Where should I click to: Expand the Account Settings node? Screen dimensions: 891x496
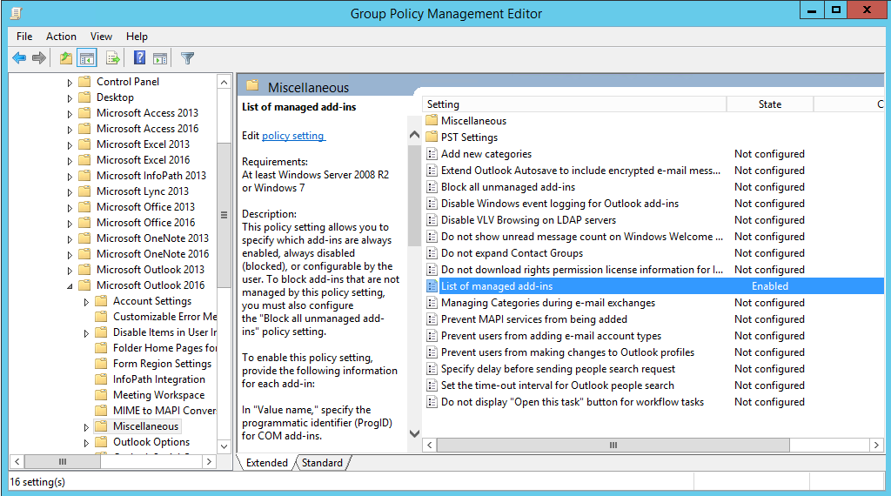86,302
